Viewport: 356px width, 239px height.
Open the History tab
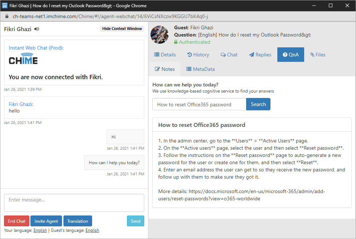pos(198,55)
